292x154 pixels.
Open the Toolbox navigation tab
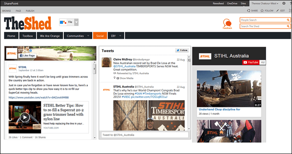coord(28,36)
